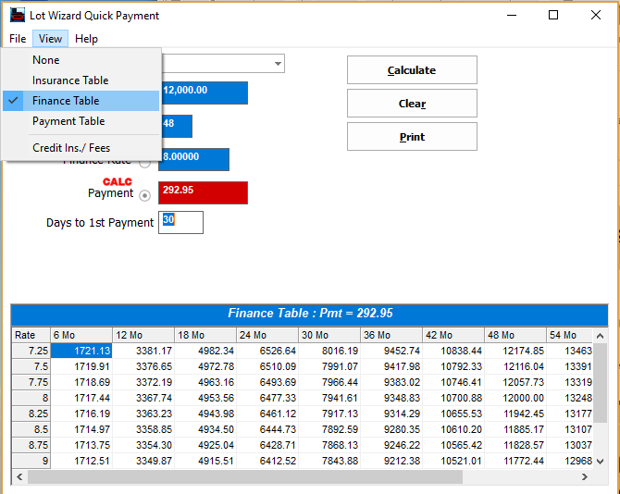The image size is (620, 494).
Task: Select the 8.5 rate row header
Action: [x=31, y=429]
